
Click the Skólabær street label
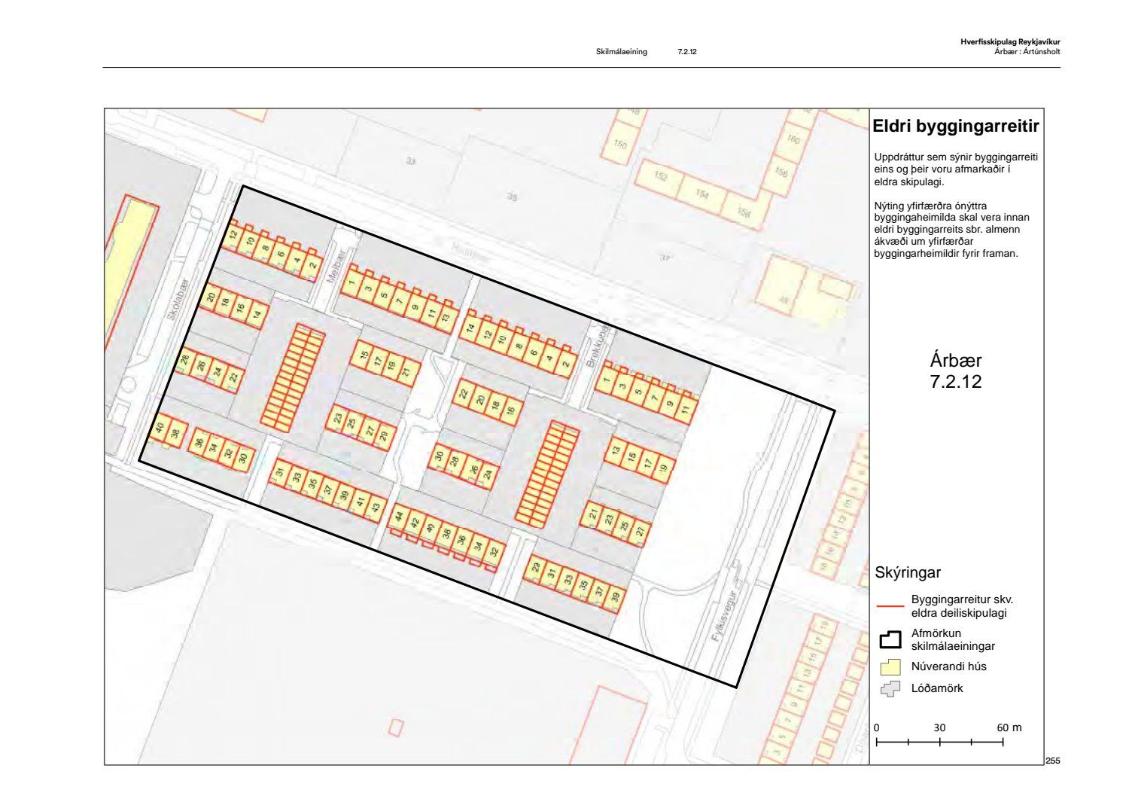[175, 300]
